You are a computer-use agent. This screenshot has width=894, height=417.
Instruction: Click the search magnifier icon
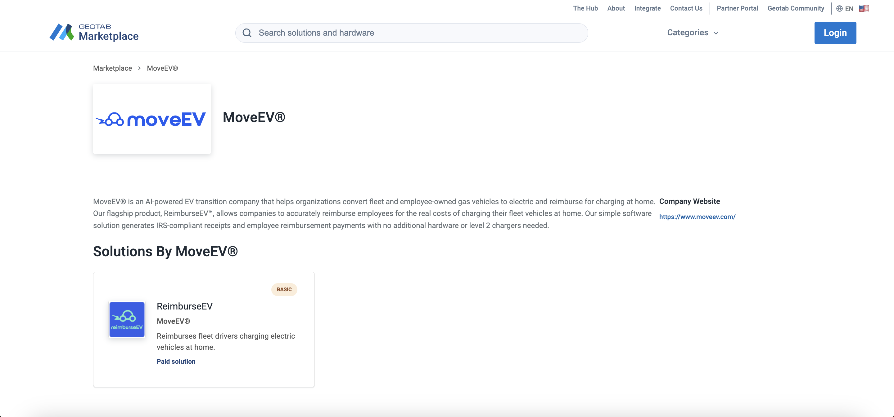click(247, 33)
